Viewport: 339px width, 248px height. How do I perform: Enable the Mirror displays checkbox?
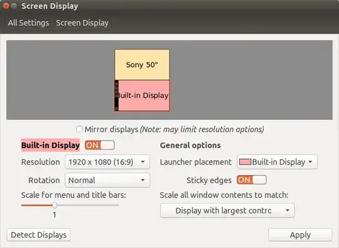pyautogui.click(x=79, y=129)
